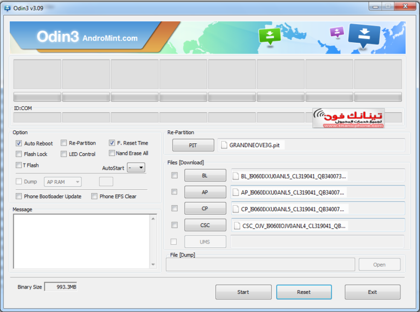Click the CP file button

click(x=205, y=209)
